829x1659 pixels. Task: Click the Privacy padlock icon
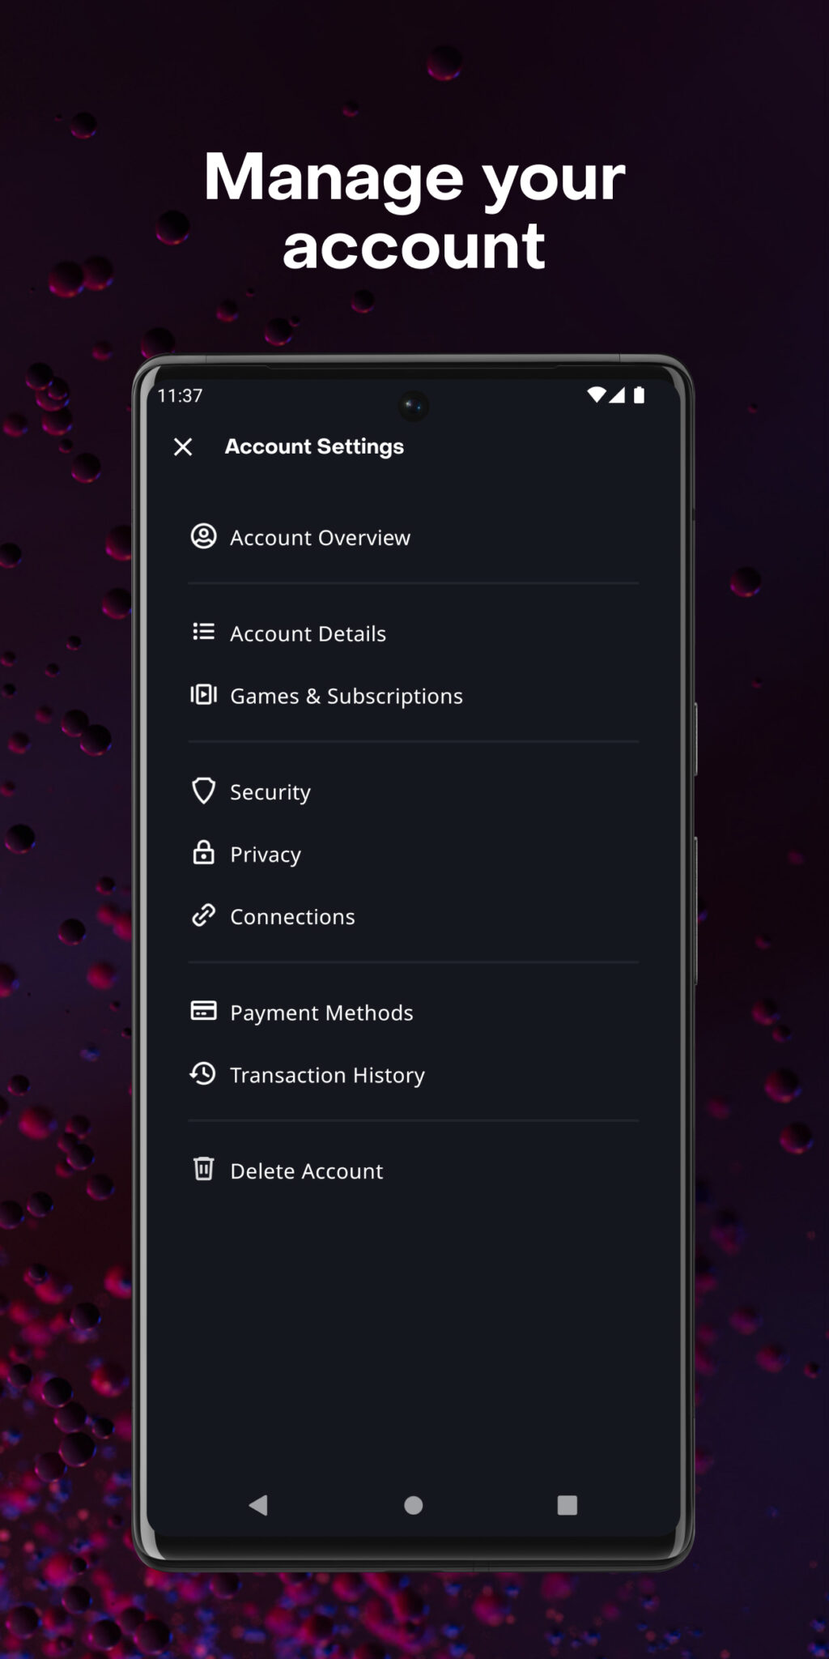203,853
